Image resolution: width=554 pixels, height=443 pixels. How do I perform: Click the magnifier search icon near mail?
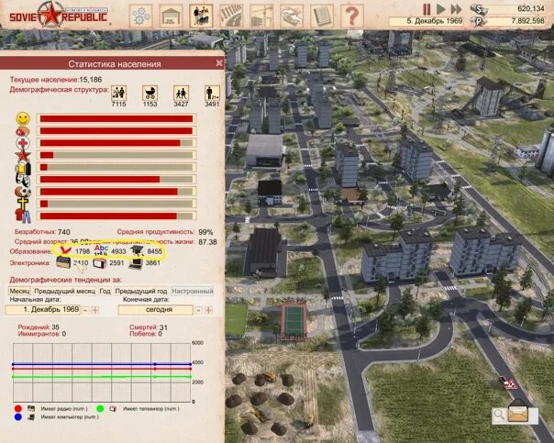click(499, 414)
